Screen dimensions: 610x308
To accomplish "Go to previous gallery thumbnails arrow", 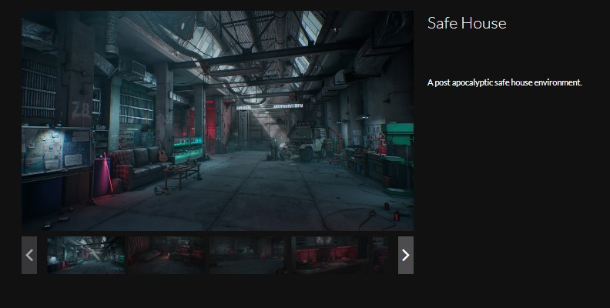I will (29, 255).
